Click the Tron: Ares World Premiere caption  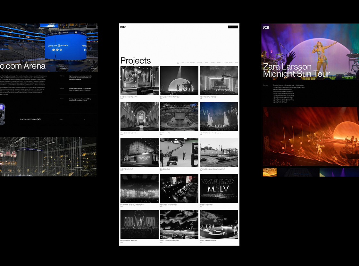coord(208,97)
